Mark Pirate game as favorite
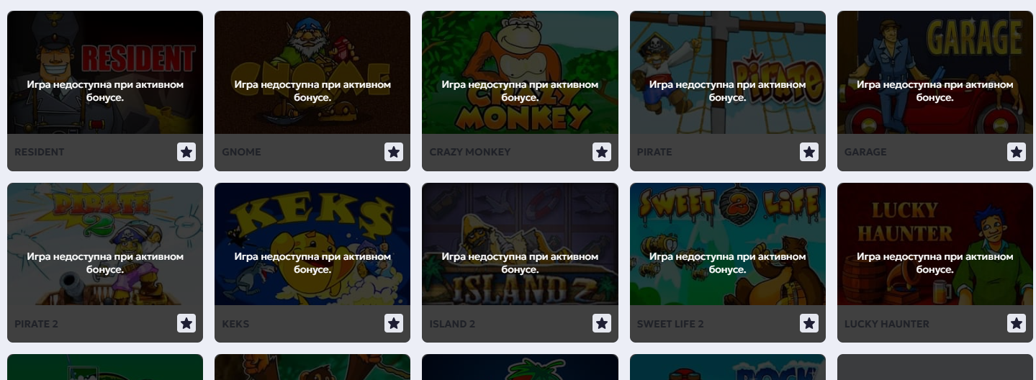This screenshot has width=1036, height=380. (809, 152)
